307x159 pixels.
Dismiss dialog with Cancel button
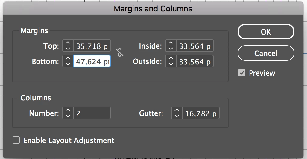pos(266,53)
